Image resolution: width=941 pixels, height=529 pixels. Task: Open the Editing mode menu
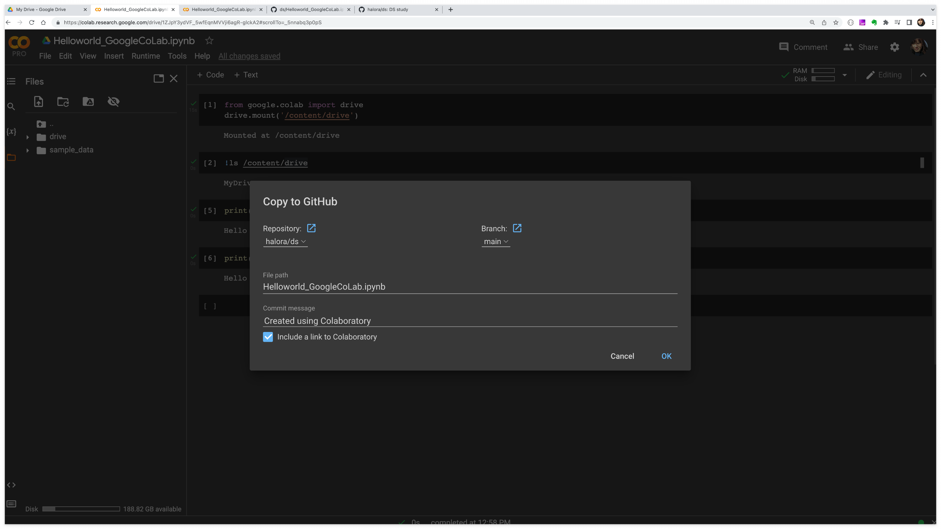[x=884, y=75]
